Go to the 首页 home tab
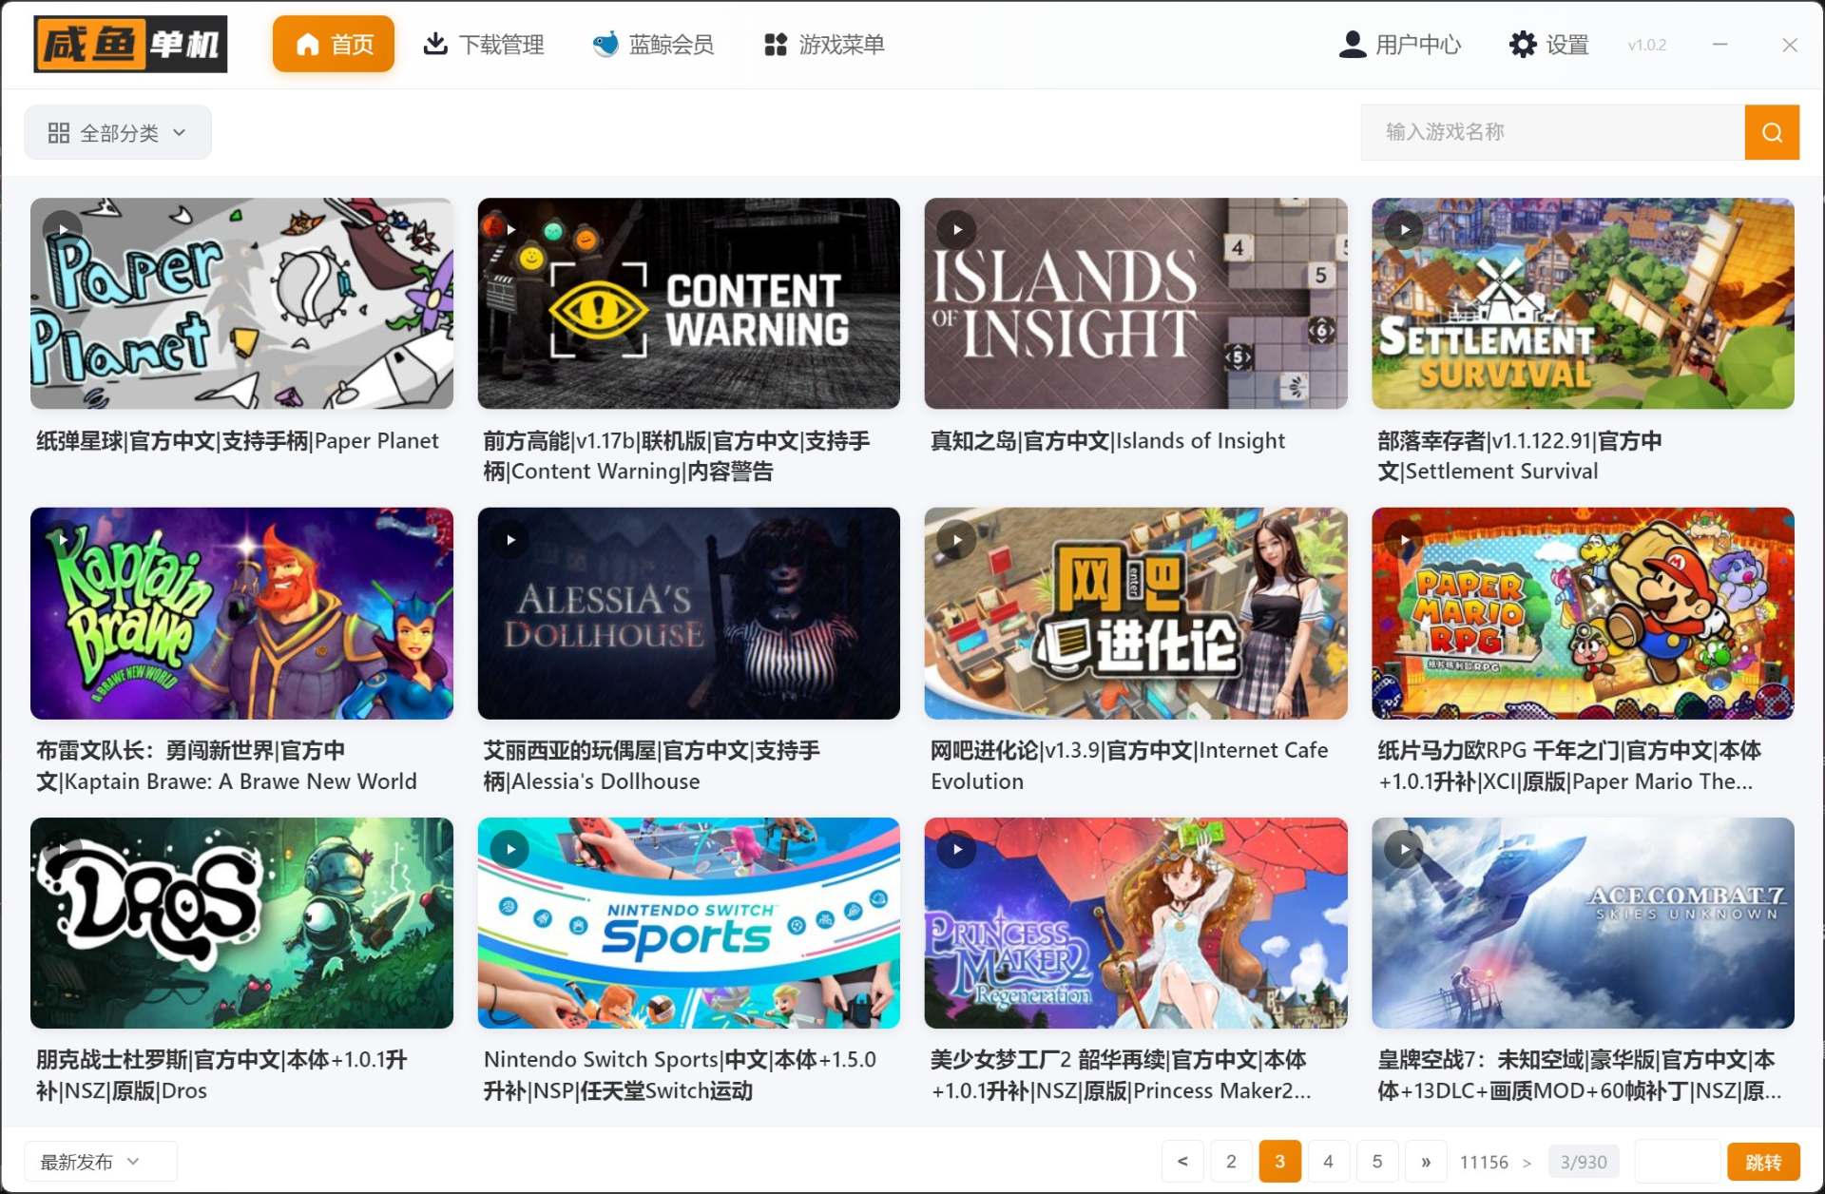The image size is (1825, 1194). pos(334,45)
